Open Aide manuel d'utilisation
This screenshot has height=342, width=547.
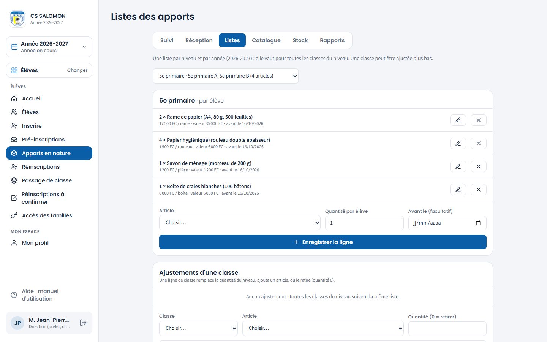click(x=49, y=295)
